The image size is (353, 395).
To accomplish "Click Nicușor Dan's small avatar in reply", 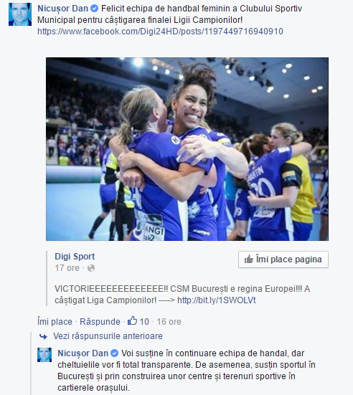I will (44, 355).
